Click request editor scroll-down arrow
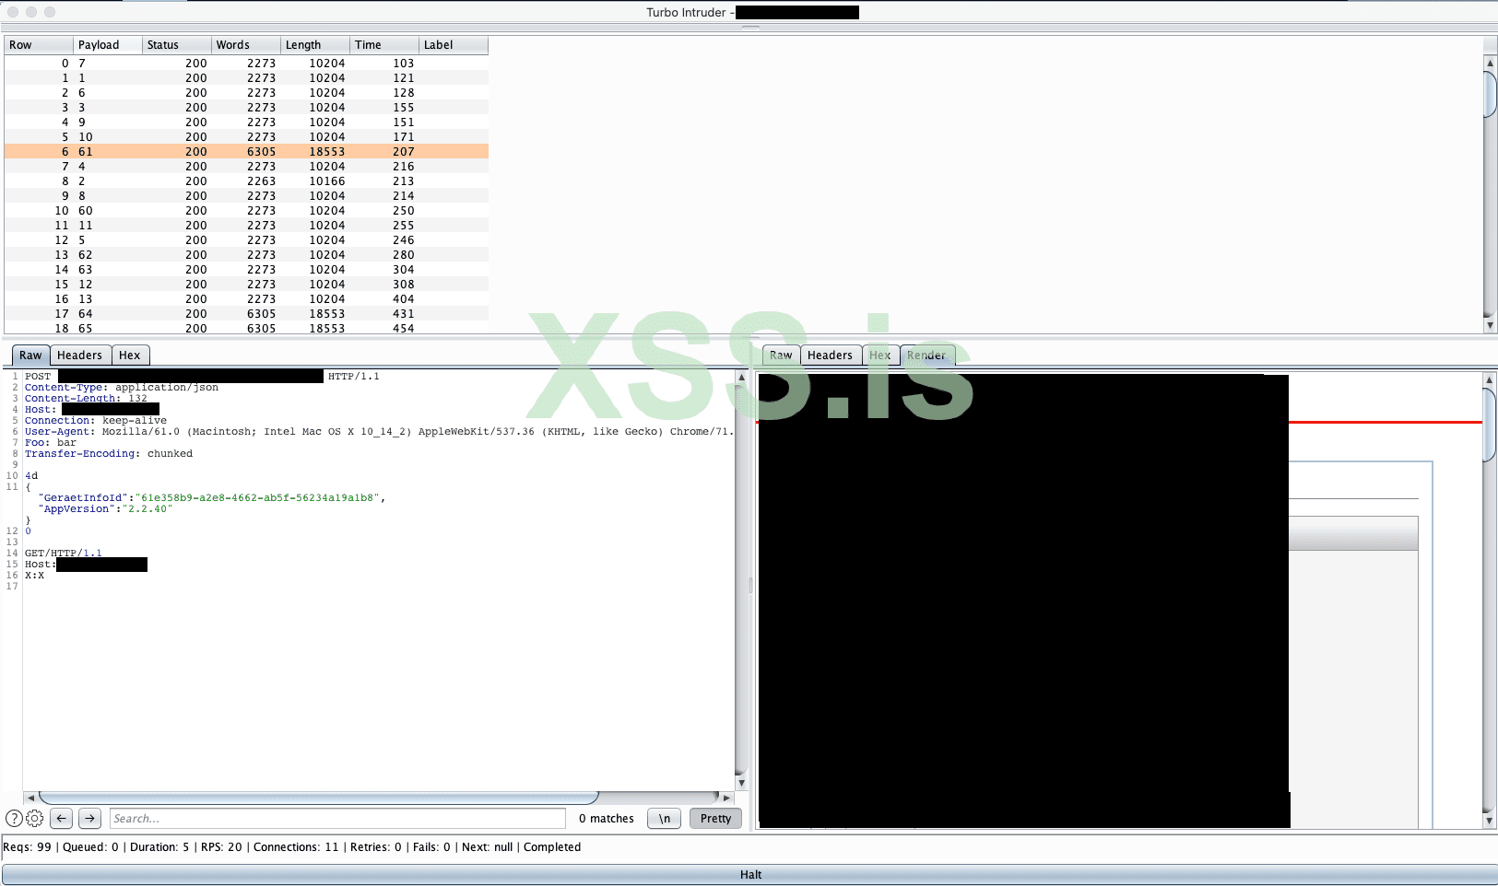The width and height of the screenshot is (1498, 886). (x=741, y=783)
